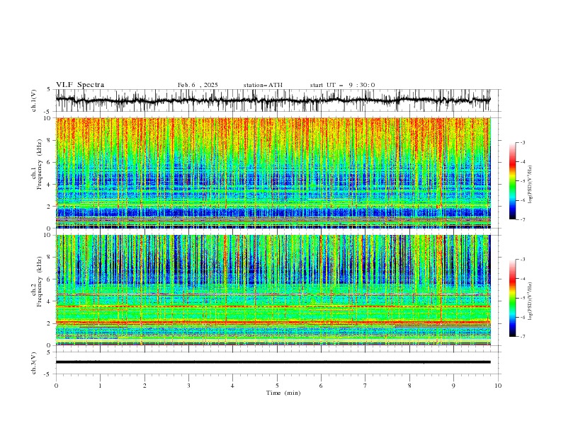Click time axis tick label '10' at the bottom right
Image resolution: width=561 pixels, height=433 pixels.
pos(498,386)
